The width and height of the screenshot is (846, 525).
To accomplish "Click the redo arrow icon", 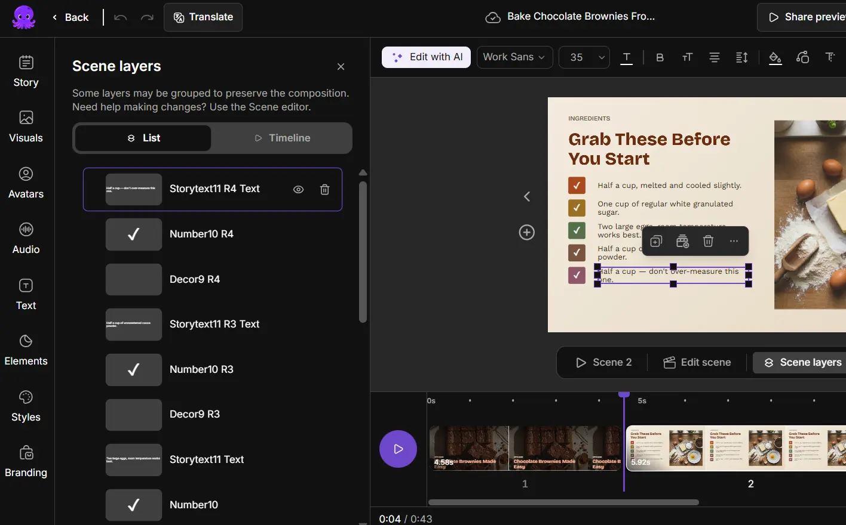I will pyautogui.click(x=147, y=17).
